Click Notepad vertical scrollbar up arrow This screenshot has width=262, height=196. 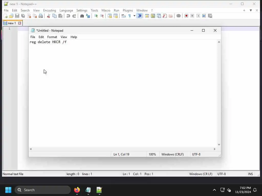point(219,42)
